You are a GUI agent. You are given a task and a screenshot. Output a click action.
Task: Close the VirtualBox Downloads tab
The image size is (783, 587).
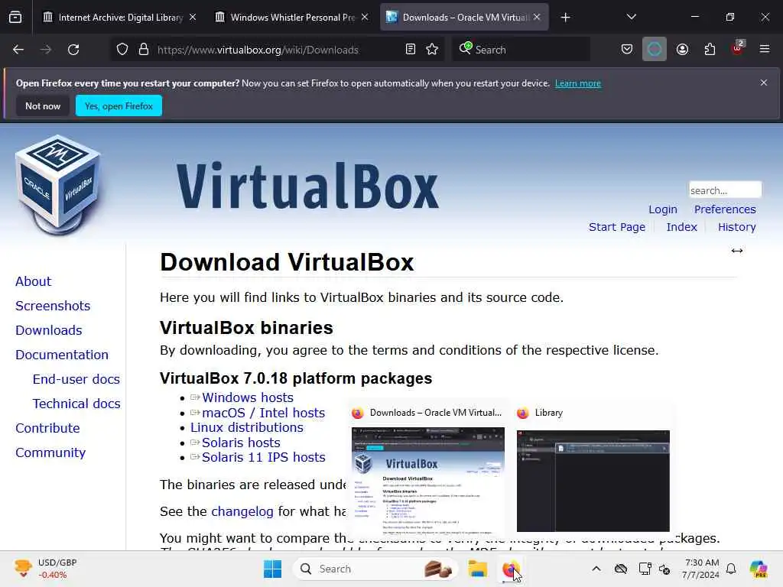[537, 17]
